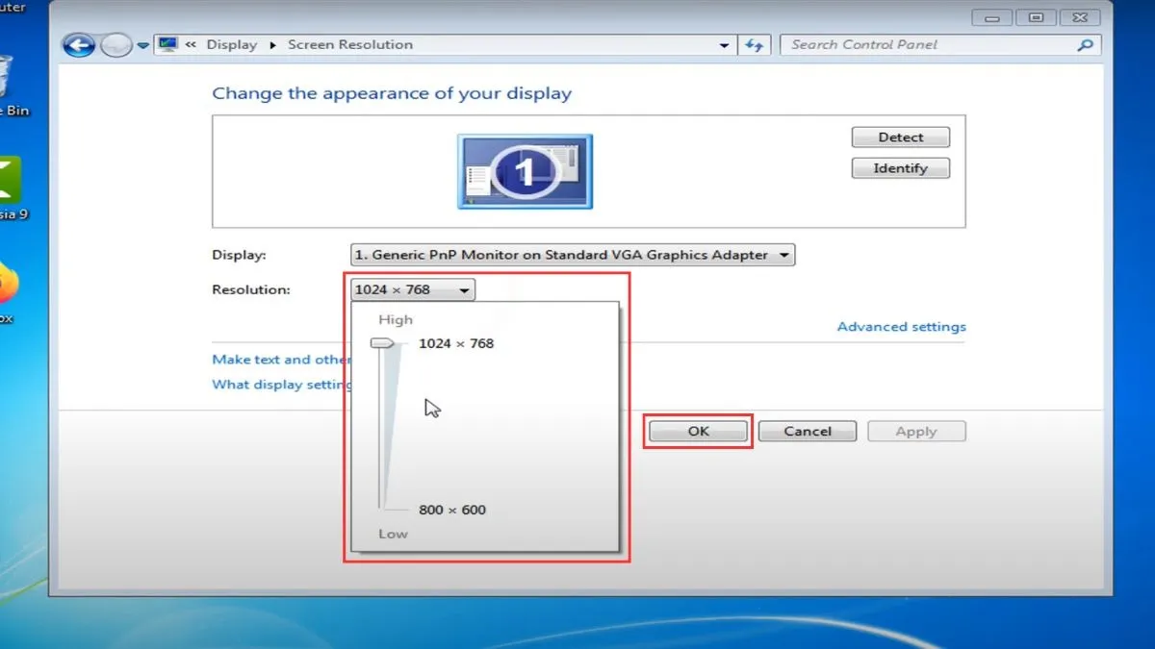
Task: Go to Display in the breadcrumb
Action: coord(232,44)
